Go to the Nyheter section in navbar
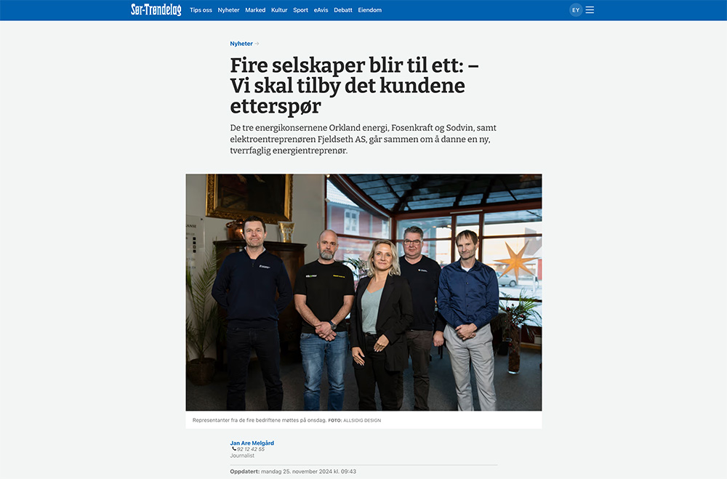 coord(228,9)
